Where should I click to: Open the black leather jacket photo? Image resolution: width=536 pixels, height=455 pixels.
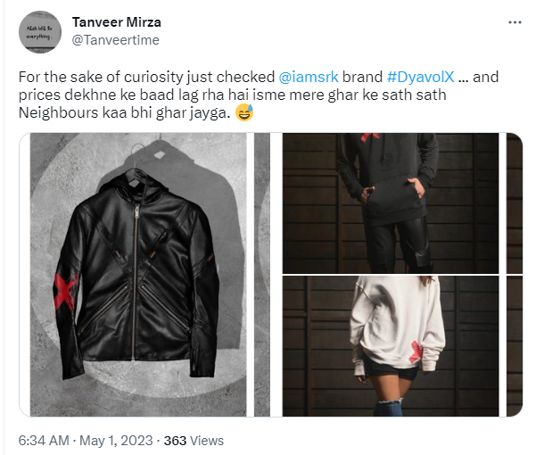coord(138,275)
